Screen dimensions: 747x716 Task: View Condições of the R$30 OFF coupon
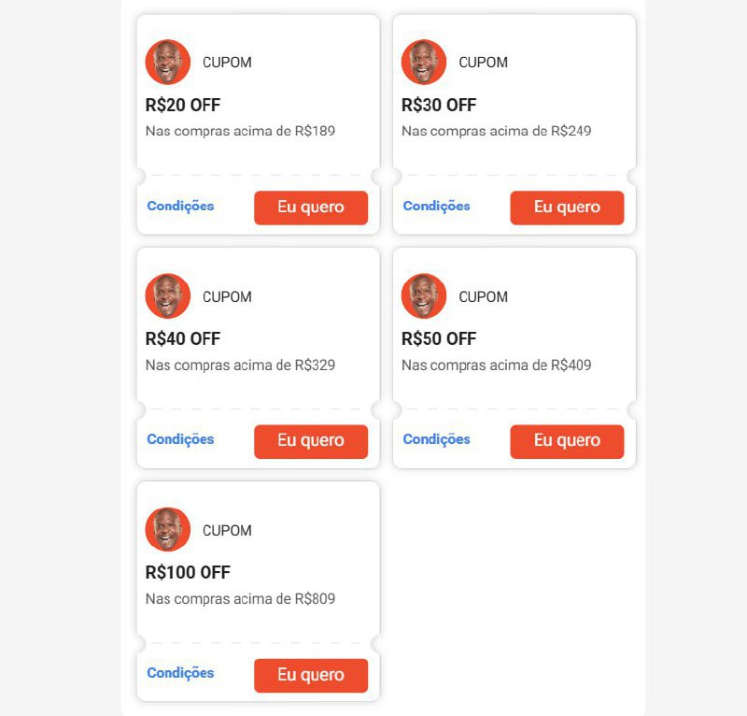[x=436, y=207]
